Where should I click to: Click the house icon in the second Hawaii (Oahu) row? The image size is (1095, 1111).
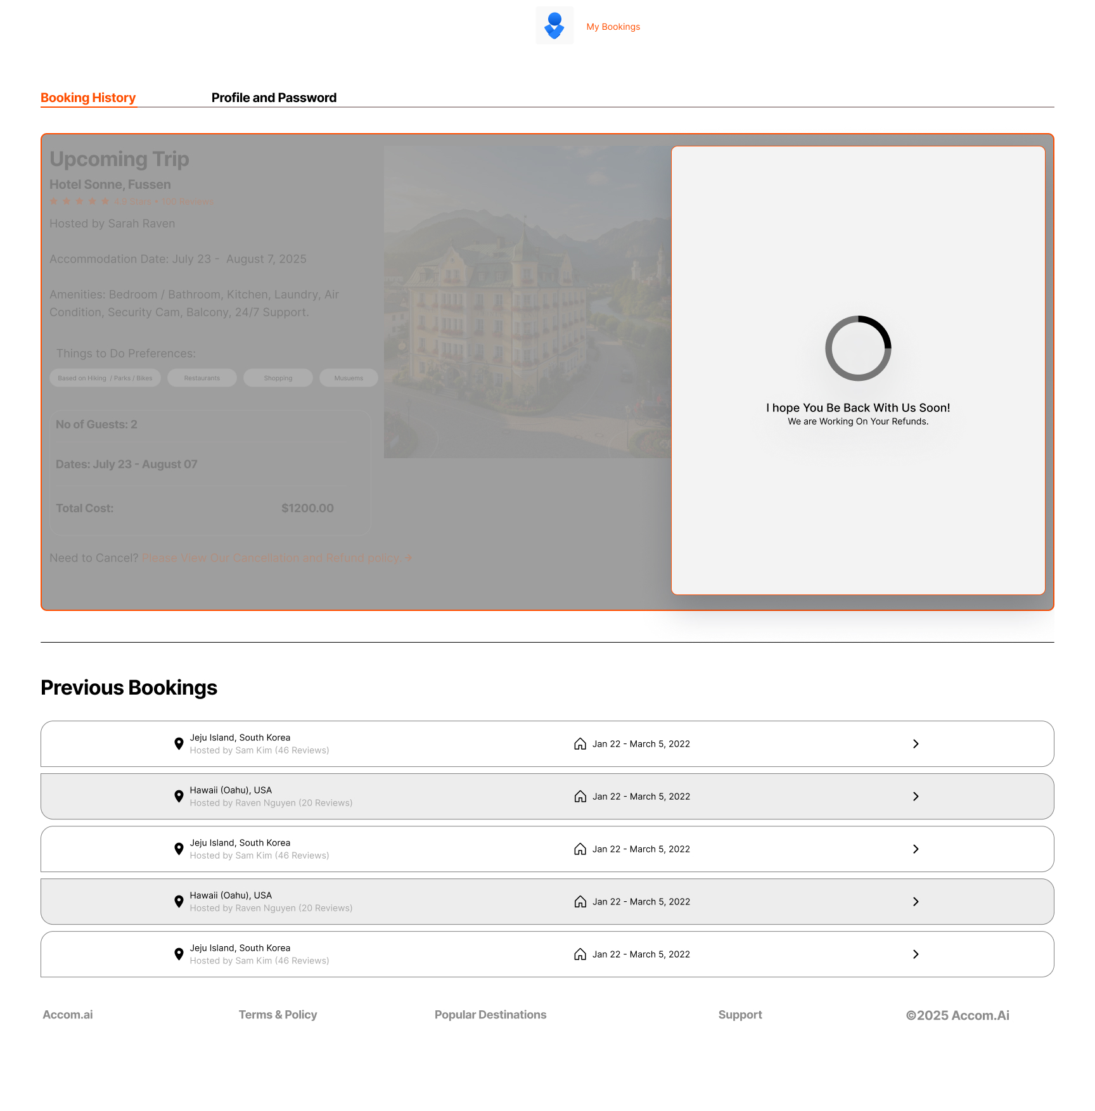580,901
